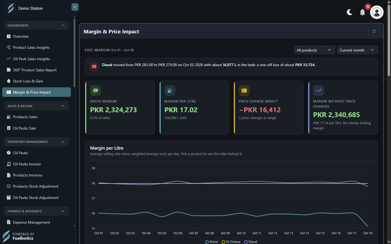Collapse the Sales & Billing section
Screen dimensions: 391x244
36,106
